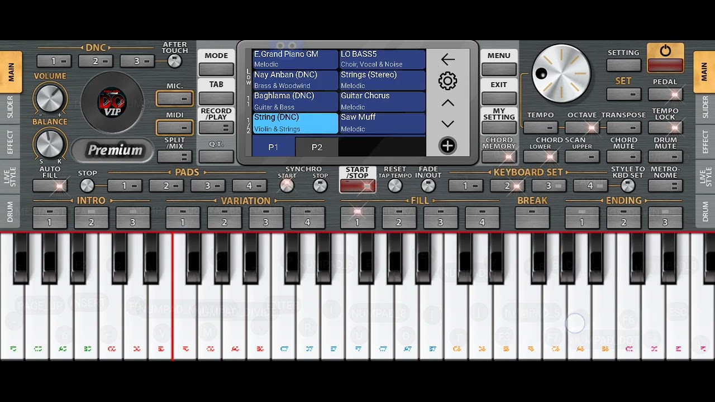The image size is (715, 402).
Task: Toggle DNC button 3
Action: 137,61
